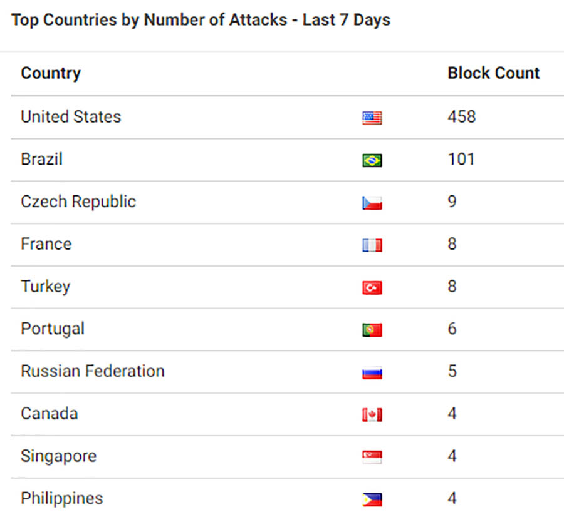This screenshot has width=564, height=532.
Task: Click the Top Countries by Number of Attacks title
Action: 201,20
